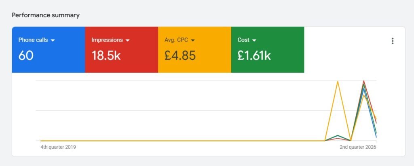This screenshot has height=166, width=414.
Task: Open the Cost metric dropdown arrow
Action: tap(254, 40)
